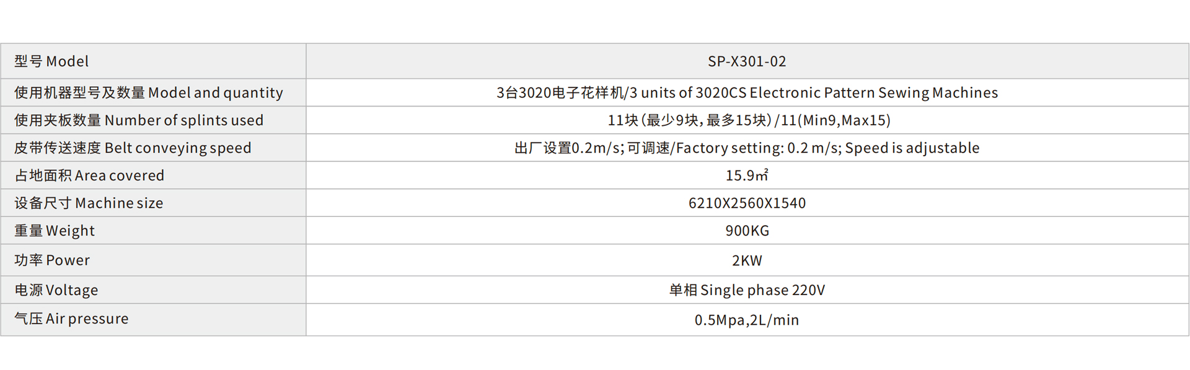The image size is (1190, 370).
Task: Click the "电源 Voltage" row label
Action: (x=56, y=290)
